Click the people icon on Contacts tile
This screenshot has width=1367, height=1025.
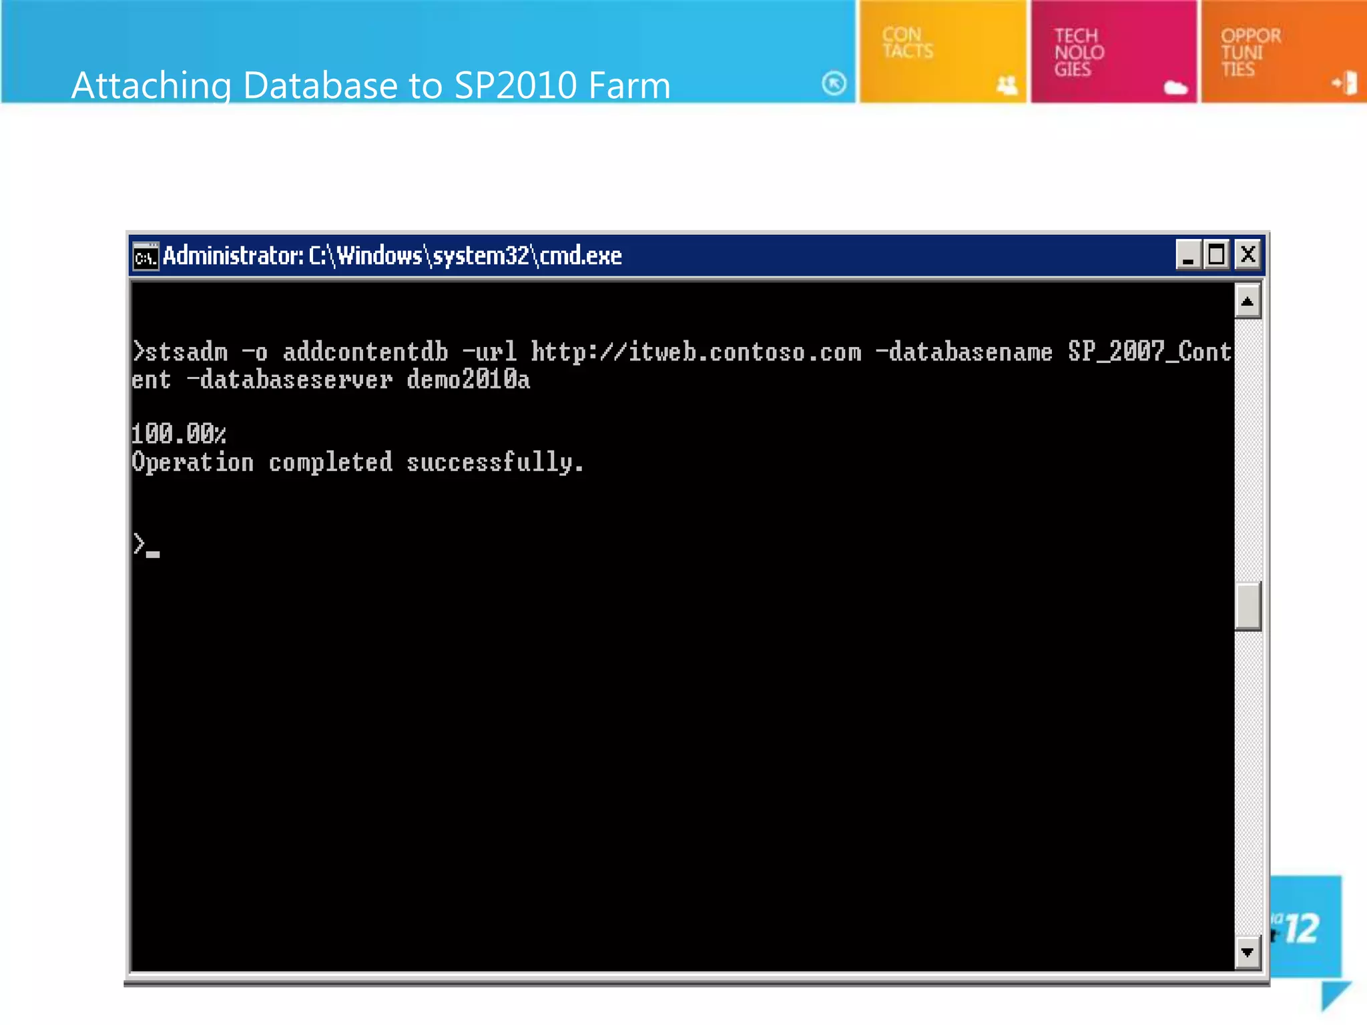coord(1007,85)
